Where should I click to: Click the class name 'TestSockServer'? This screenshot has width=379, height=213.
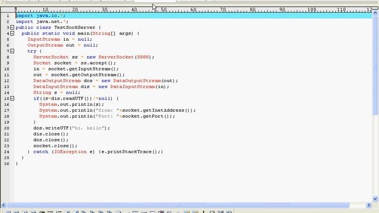(x=75, y=28)
